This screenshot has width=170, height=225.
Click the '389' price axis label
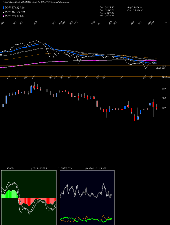point(164,89)
